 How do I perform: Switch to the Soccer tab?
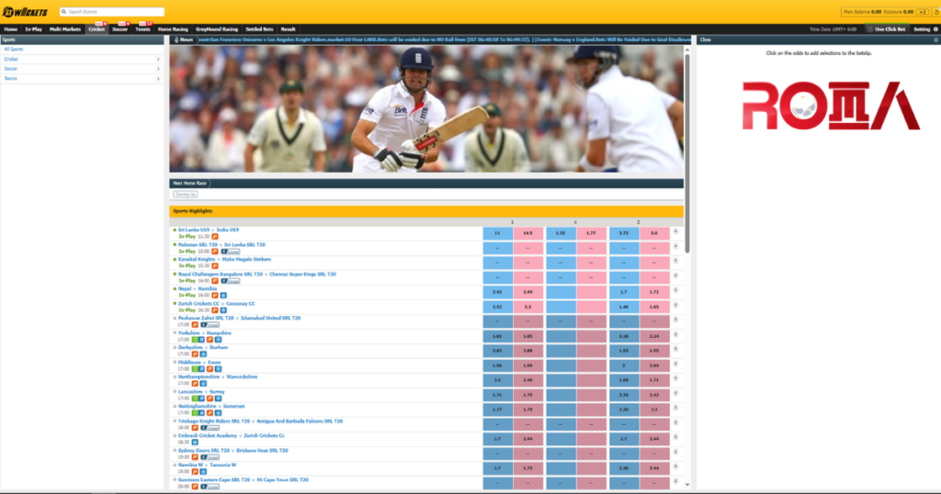[x=120, y=28]
